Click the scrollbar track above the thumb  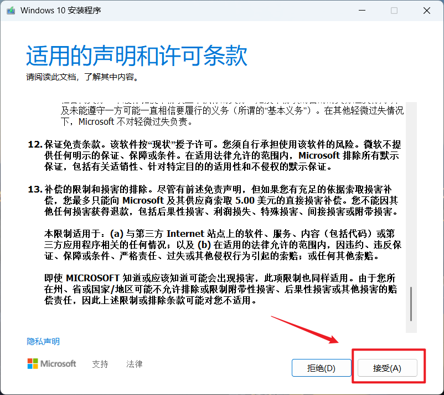click(411, 194)
